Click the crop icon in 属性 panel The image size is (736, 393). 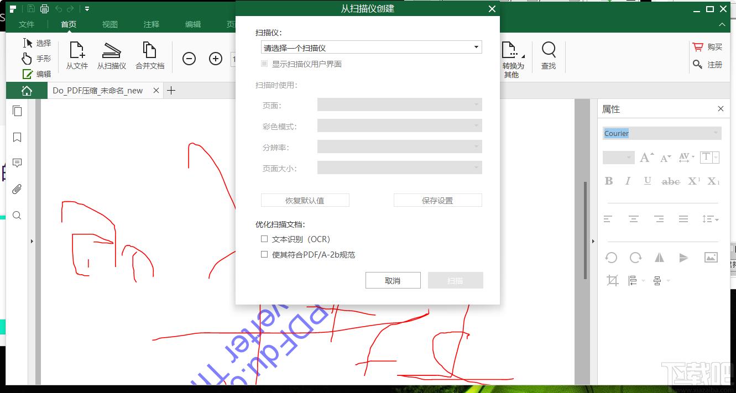tap(612, 281)
